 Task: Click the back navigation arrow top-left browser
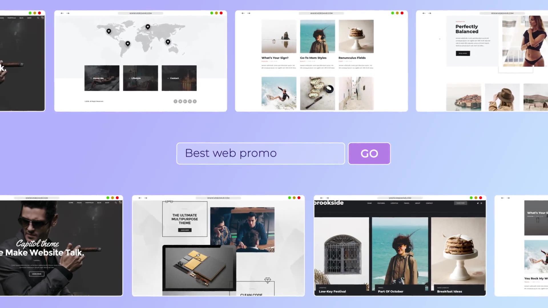[62, 13]
